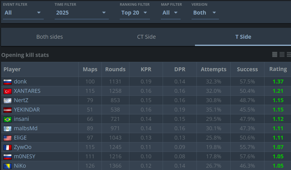Sort table by Rating column

[x=278, y=69]
